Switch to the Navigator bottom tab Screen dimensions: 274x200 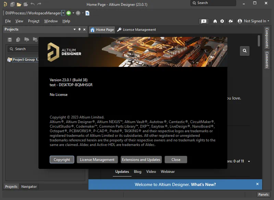(x=29, y=187)
